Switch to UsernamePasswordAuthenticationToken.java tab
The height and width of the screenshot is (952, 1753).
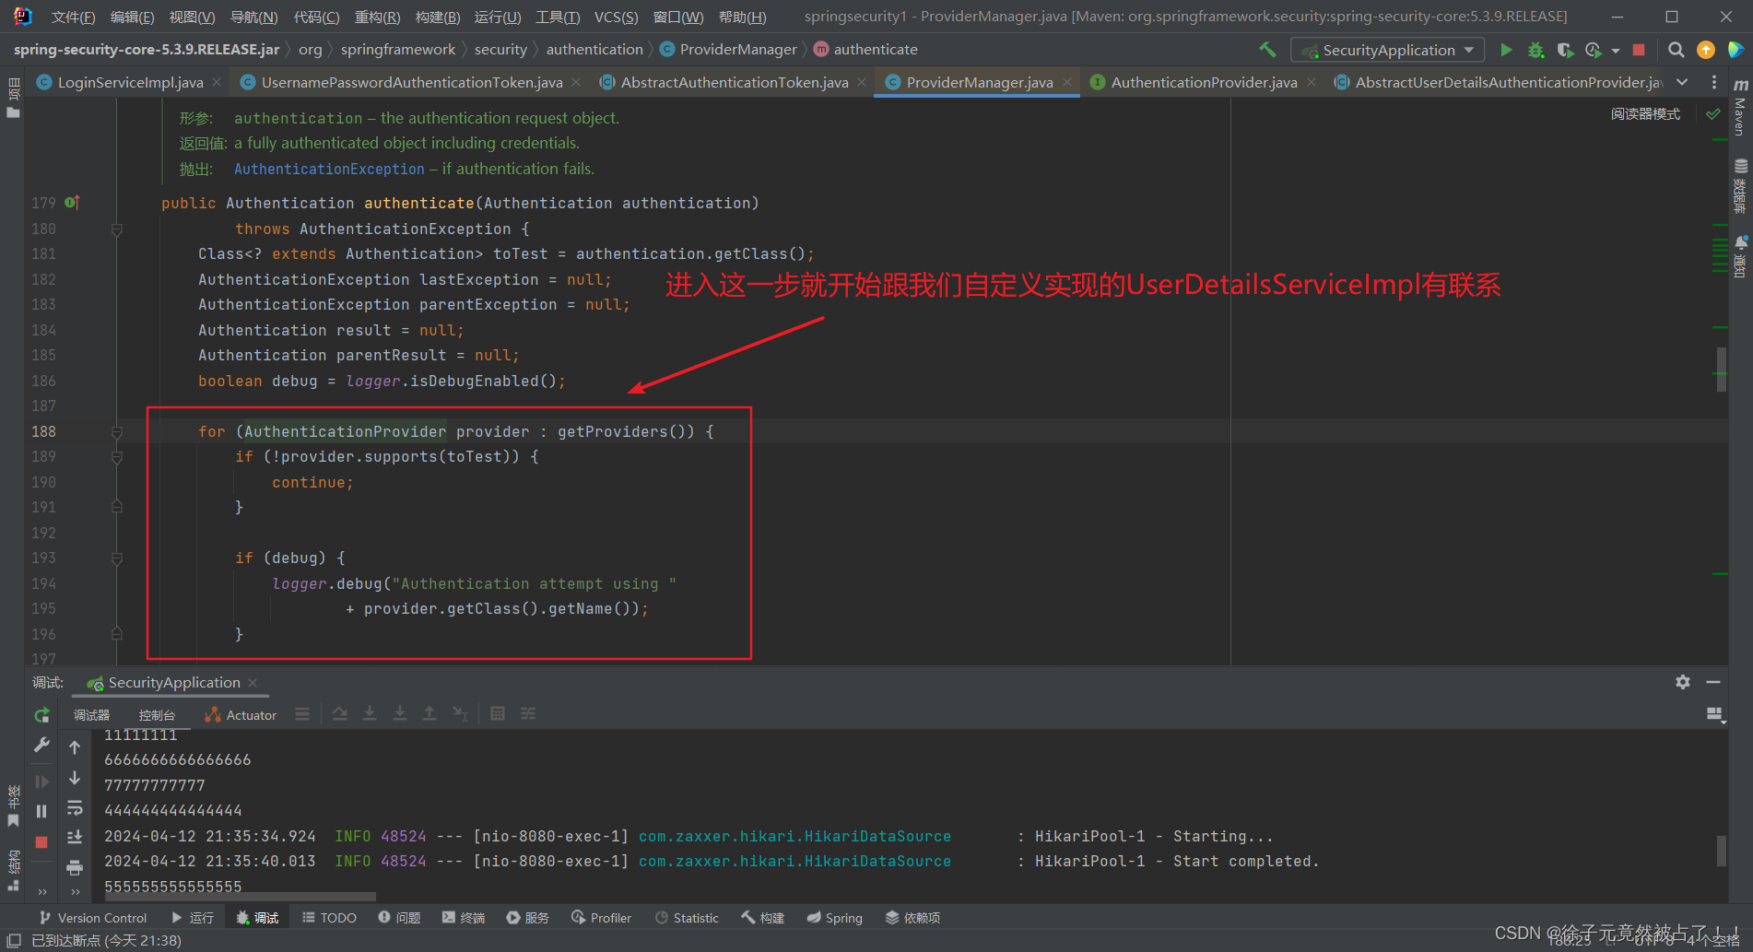[x=411, y=82]
